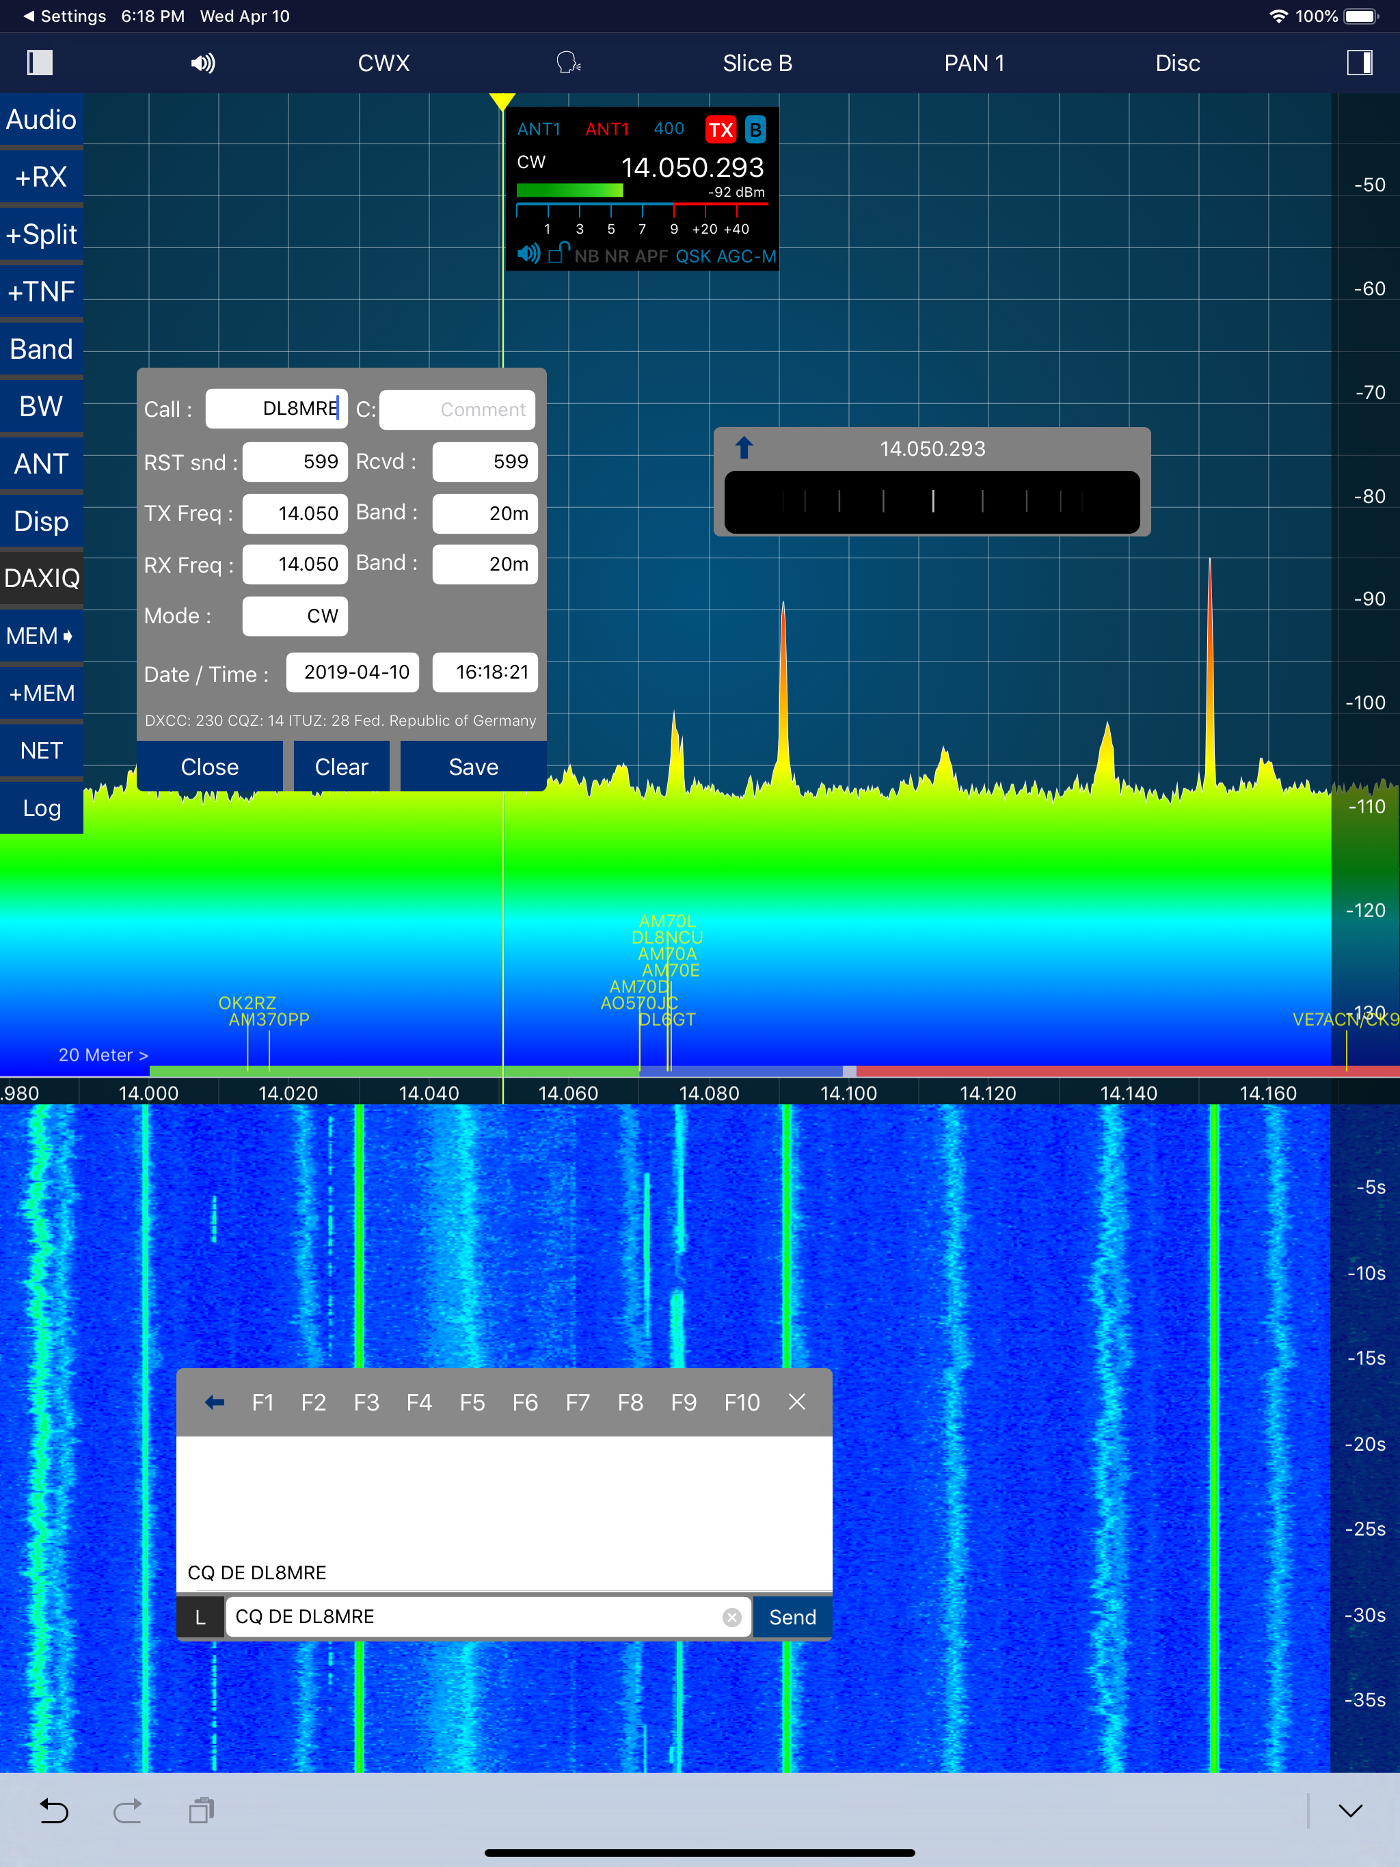Open the 20 Meter band segment link

(x=103, y=1055)
